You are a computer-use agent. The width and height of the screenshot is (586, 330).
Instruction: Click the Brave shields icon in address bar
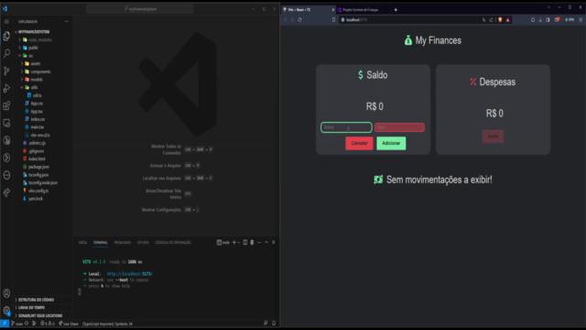500,20
